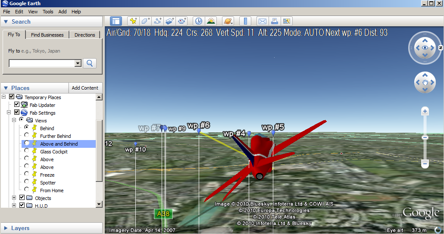This screenshot has height=234, width=444.
Task: Click the Places panel scrollbar thumb
Action: pyautogui.click(x=99, y=150)
